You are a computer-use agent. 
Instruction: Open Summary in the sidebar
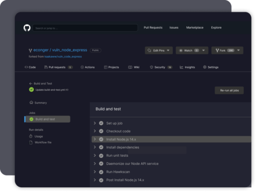pyautogui.click(x=38, y=103)
